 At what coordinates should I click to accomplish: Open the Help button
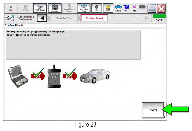[x=97, y=8]
